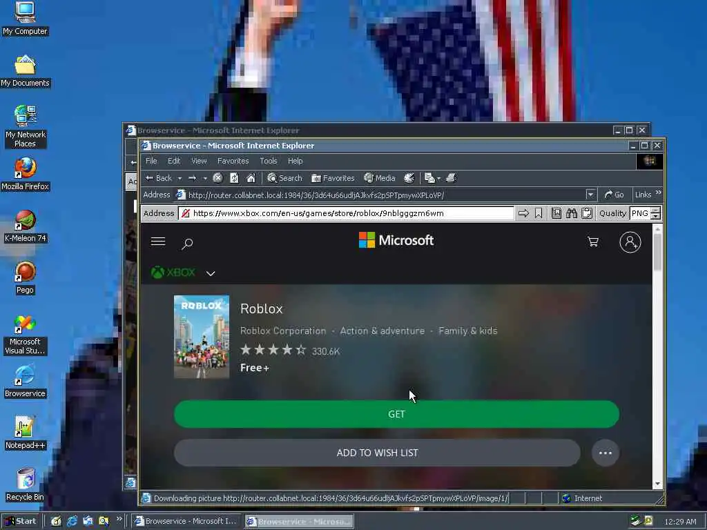The width and height of the screenshot is (707, 530).
Task: Open the Pego desktop icon
Action: 26,278
